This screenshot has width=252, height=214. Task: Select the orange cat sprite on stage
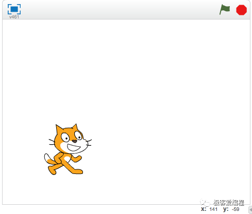point(68,149)
